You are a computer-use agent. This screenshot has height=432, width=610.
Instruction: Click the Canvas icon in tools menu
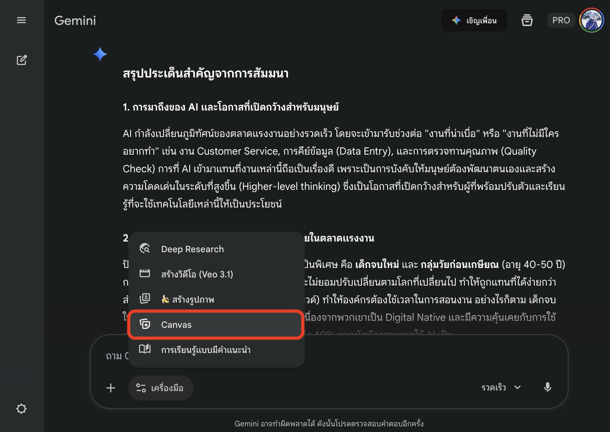click(145, 324)
